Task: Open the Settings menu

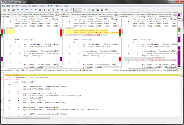Action: pos(59,6)
